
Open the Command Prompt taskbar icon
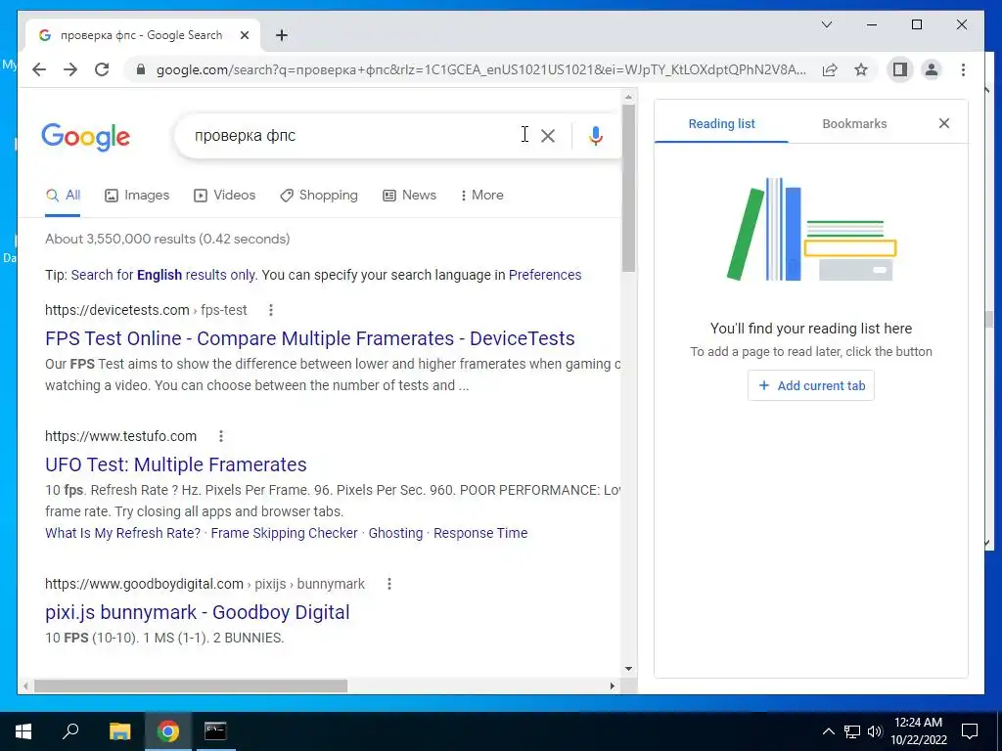(215, 731)
